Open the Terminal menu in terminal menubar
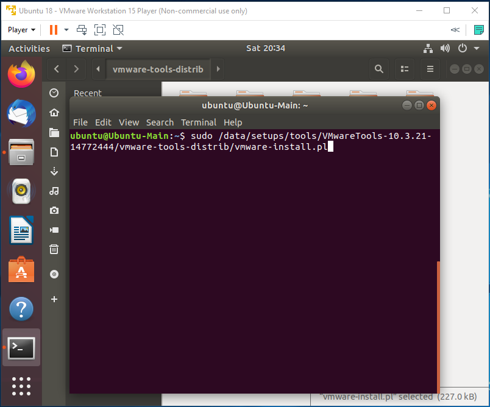 [x=199, y=122]
